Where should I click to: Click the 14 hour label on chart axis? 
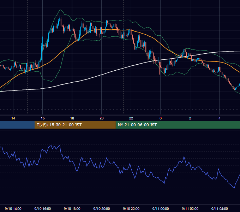13,118
